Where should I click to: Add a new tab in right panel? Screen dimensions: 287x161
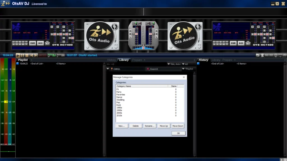click(x=235, y=60)
